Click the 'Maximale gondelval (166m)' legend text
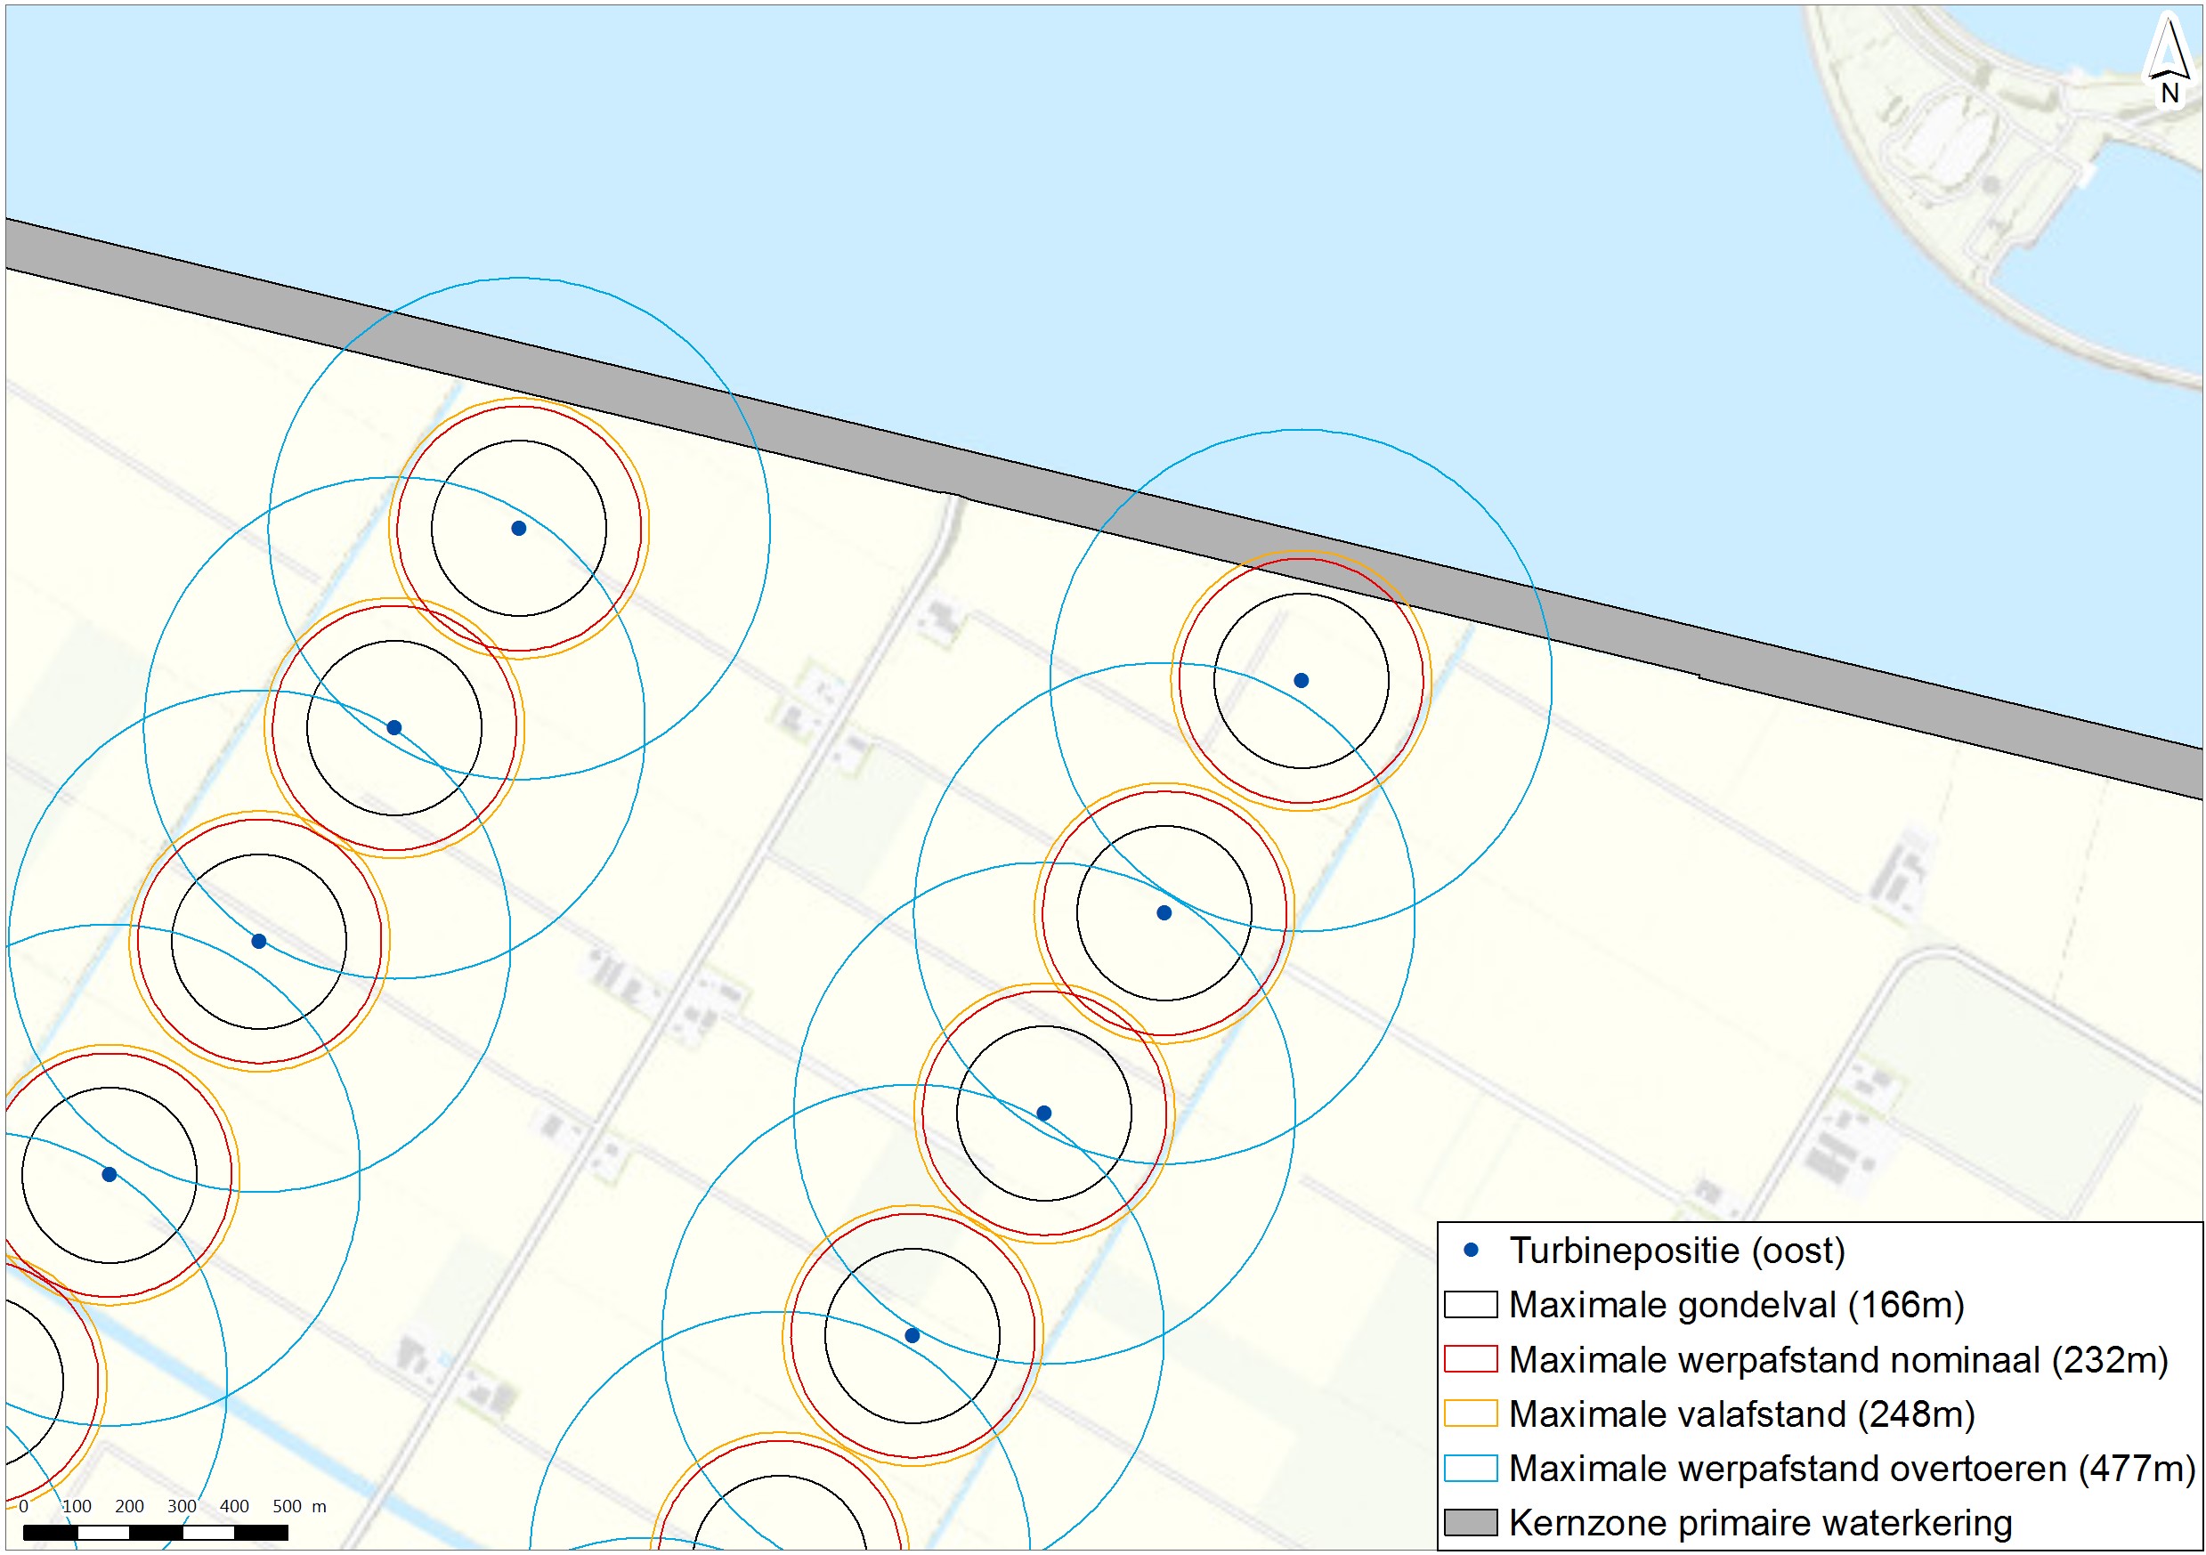 pyautogui.click(x=1736, y=1305)
